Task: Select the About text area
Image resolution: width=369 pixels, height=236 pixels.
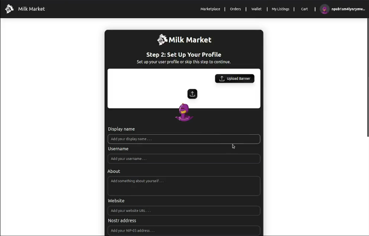Action: coord(184,186)
